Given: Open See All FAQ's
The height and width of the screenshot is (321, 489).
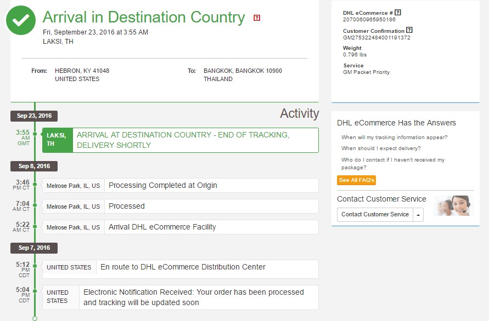Looking at the screenshot, I should pos(356,180).
